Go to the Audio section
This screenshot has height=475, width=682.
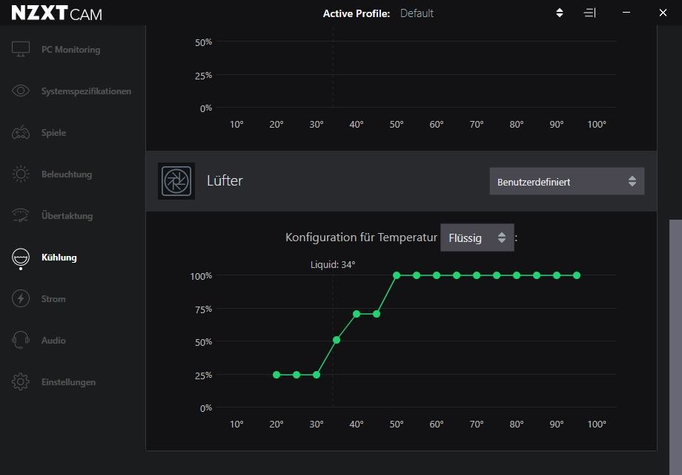53,341
